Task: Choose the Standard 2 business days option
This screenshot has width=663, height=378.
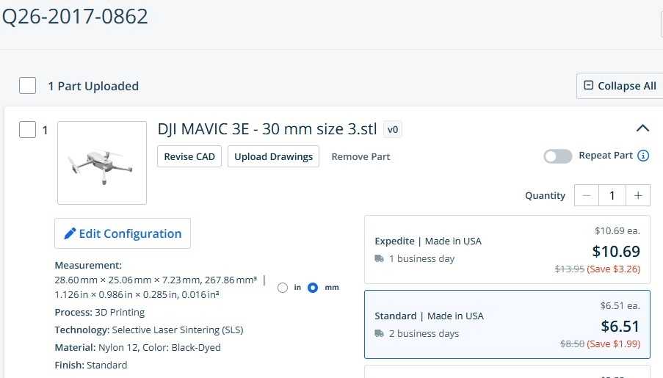Action: (507, 324)
